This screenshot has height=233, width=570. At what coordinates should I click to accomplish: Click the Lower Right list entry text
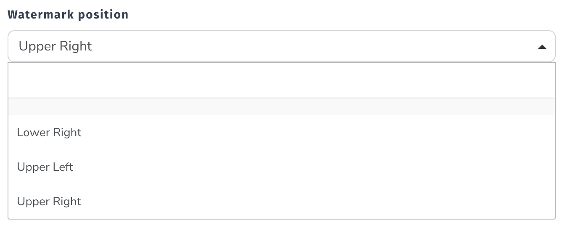coord(49,132)
